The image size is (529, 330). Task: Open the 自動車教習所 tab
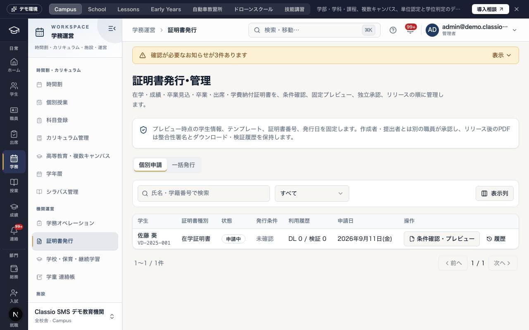(x=207, y=9)
